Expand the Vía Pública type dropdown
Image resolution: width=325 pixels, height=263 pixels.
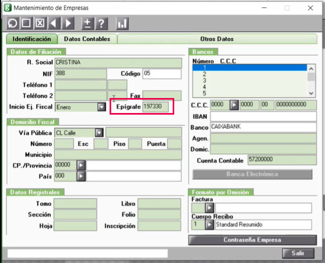pos(99,132)
